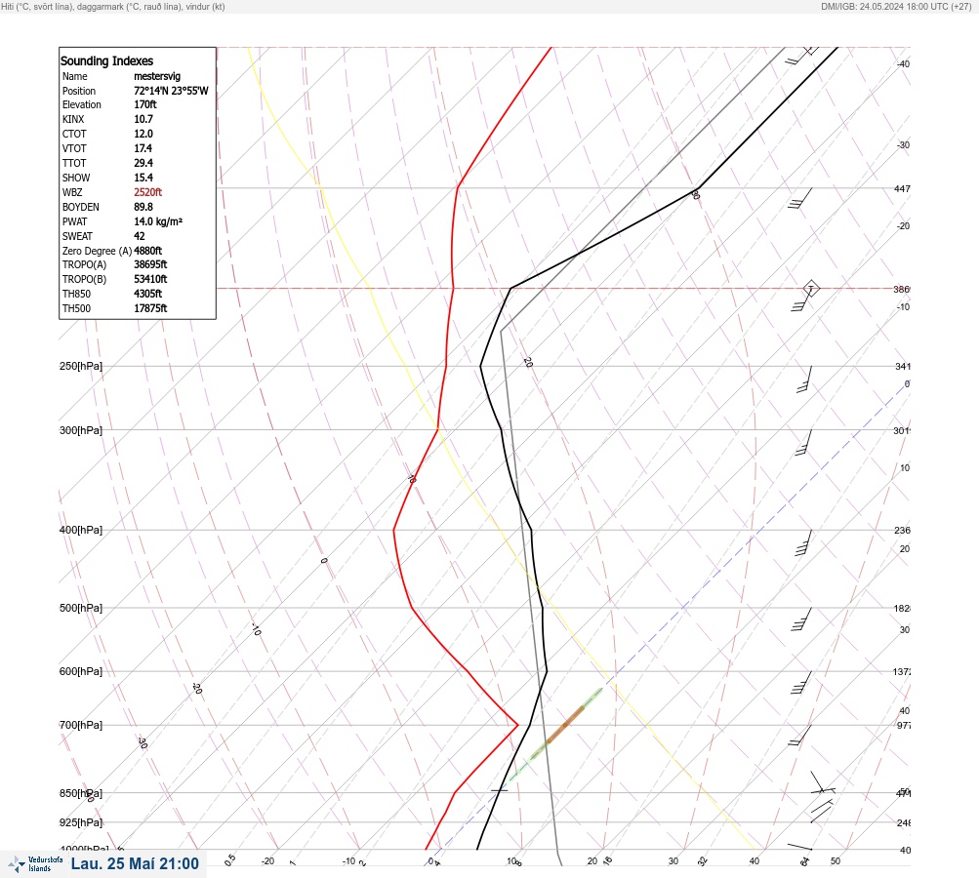Click the 925[hPa] pressure level label
The height and width of the screenshot is (878, 979).
click(81, 822)
